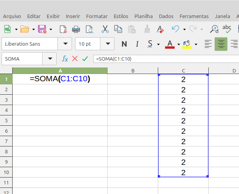Image resolution: width=239 pixels, height=194 pixels.
Task: Click the Clear direct formatting icon
Action: click(x=160, y=29)
